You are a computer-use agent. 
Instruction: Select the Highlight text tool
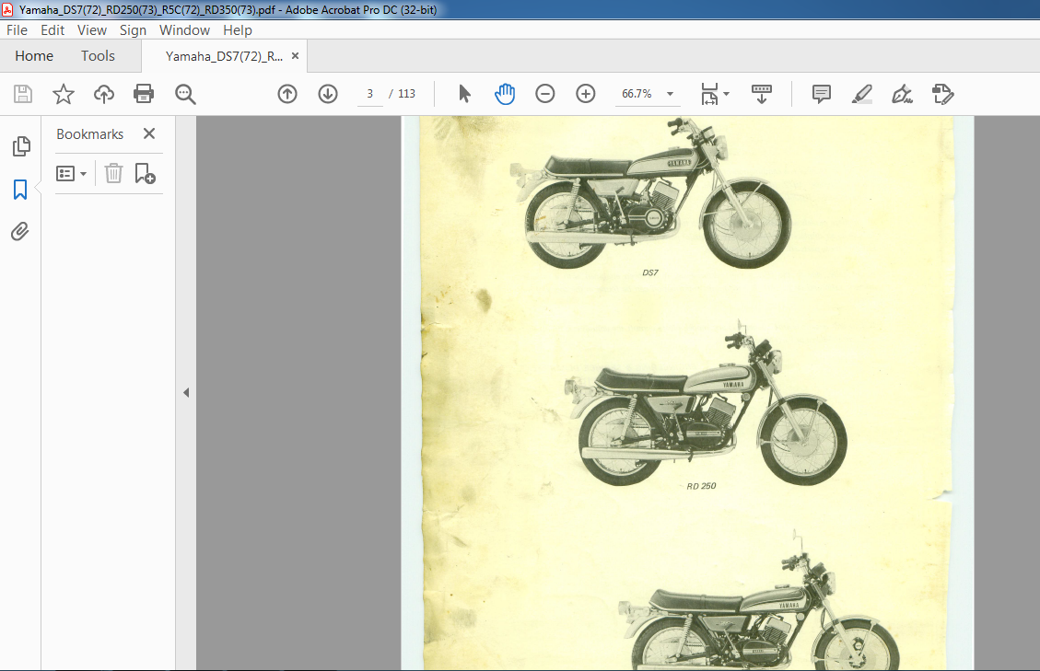[861, 94]
